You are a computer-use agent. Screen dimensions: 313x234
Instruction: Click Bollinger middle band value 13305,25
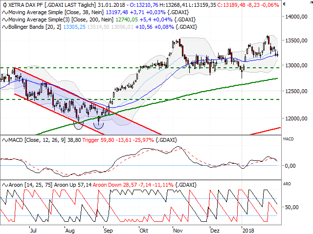coord(74,27)
